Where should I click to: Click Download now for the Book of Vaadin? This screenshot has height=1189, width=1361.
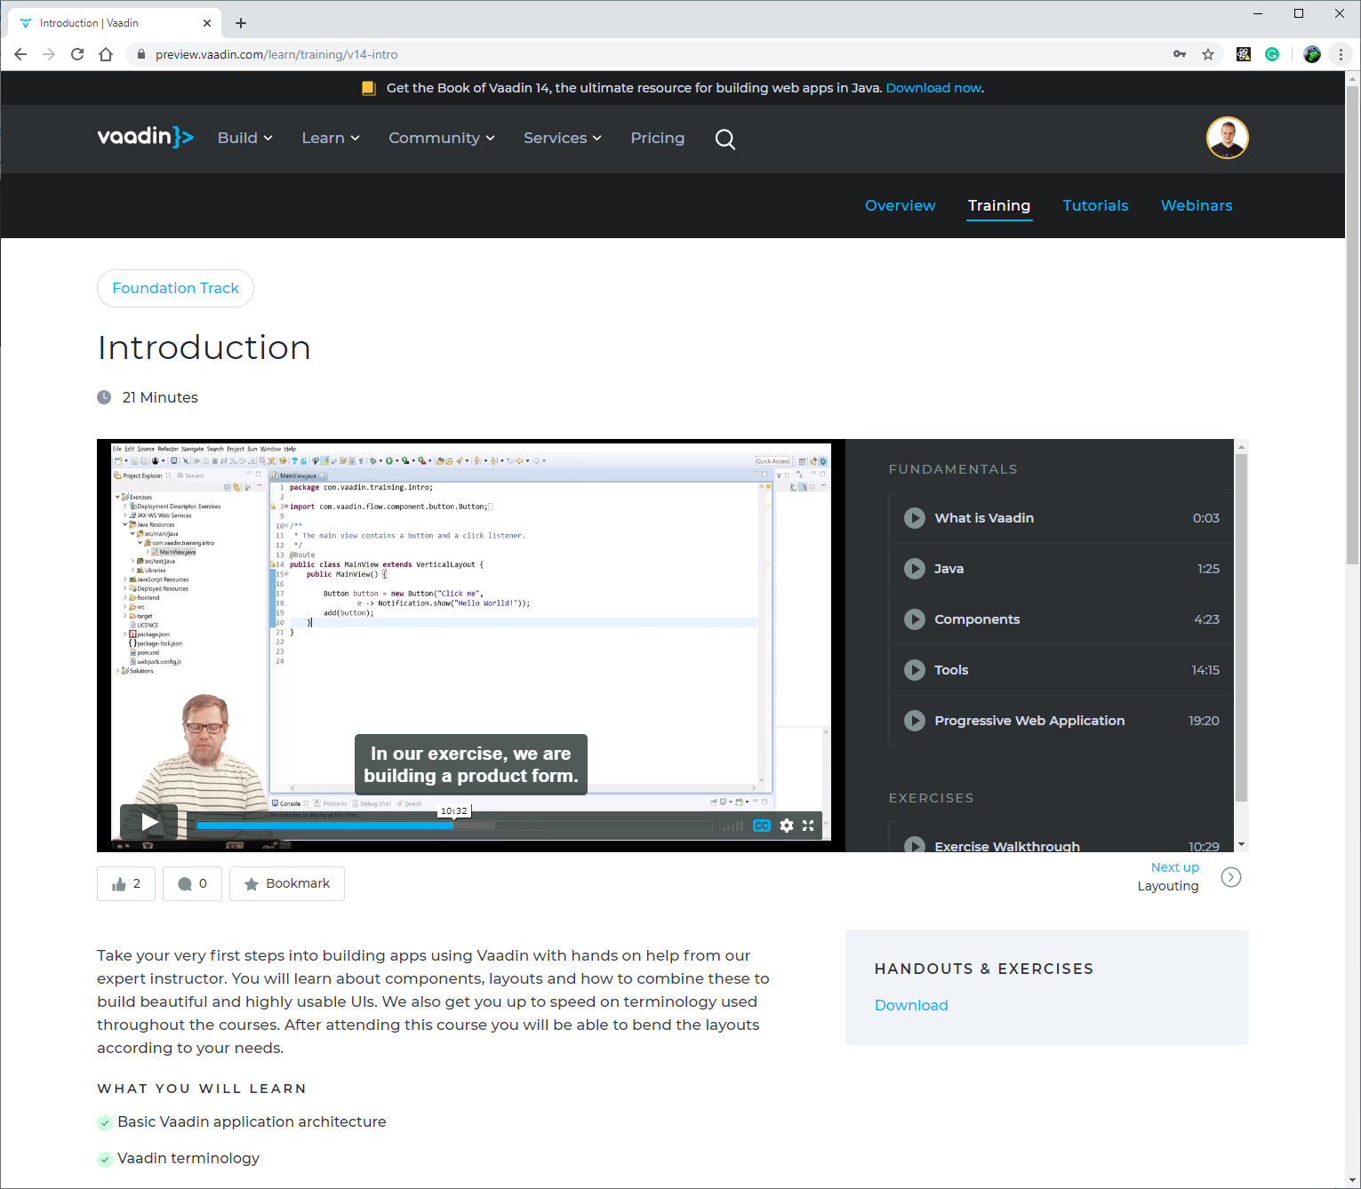tap(933, 88)
